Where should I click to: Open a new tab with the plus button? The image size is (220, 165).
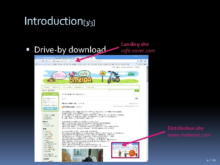(97, 58)
